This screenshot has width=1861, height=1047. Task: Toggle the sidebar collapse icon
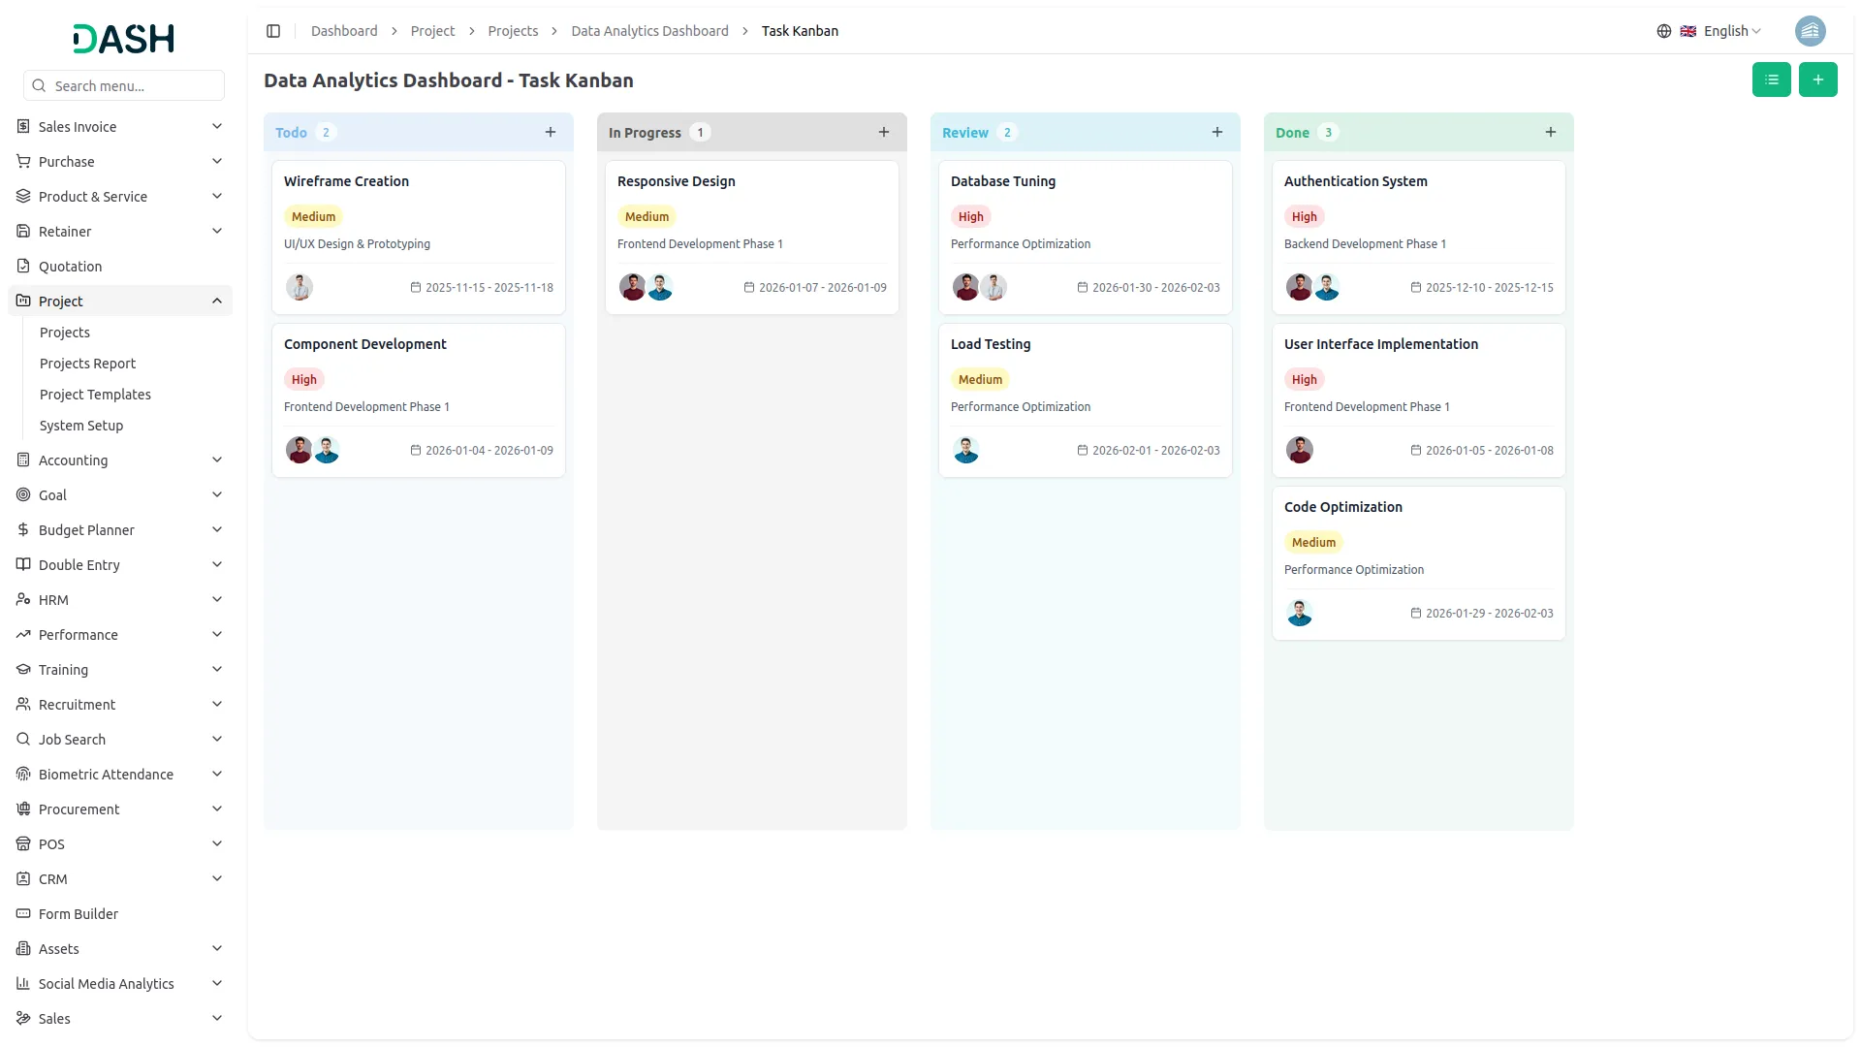(x=273, y=31)
